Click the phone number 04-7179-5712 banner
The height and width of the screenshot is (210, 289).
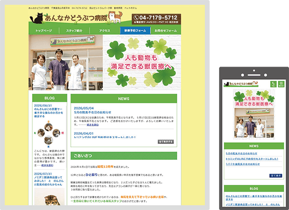156,19
